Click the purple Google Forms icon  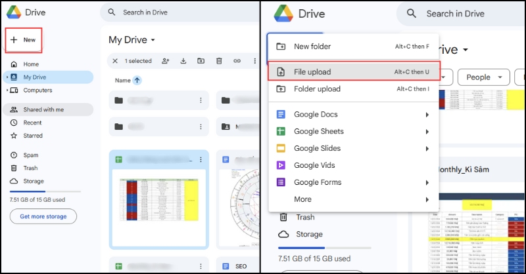[x=281, y=182]
